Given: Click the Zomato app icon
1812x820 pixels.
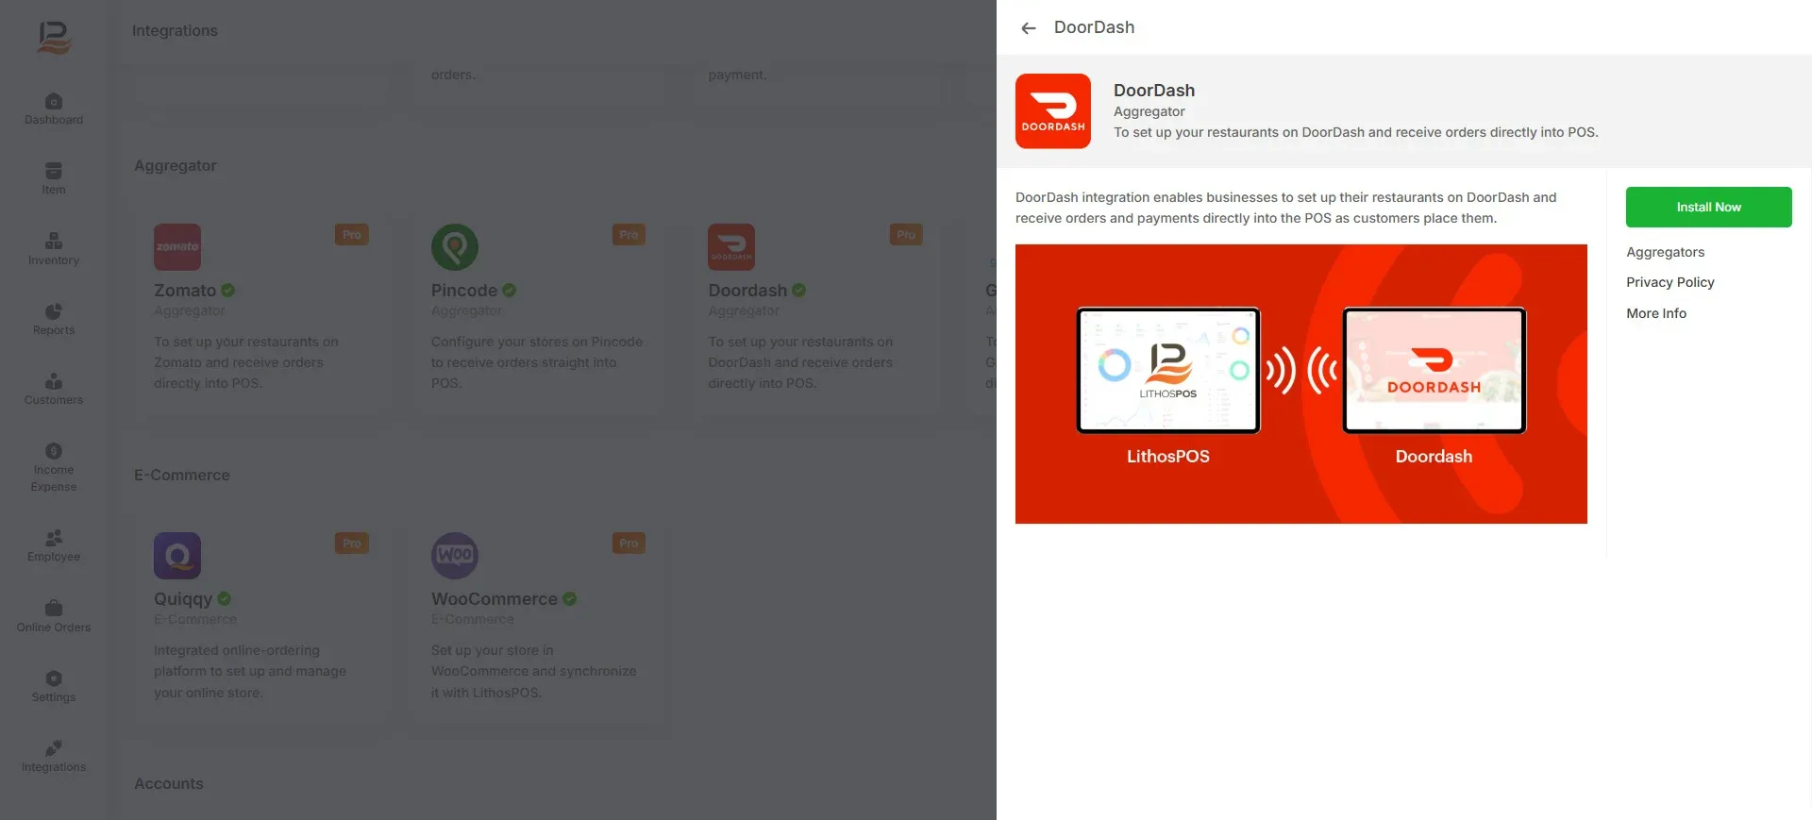Looking at the screenshot, I should [x=177, y=247].
